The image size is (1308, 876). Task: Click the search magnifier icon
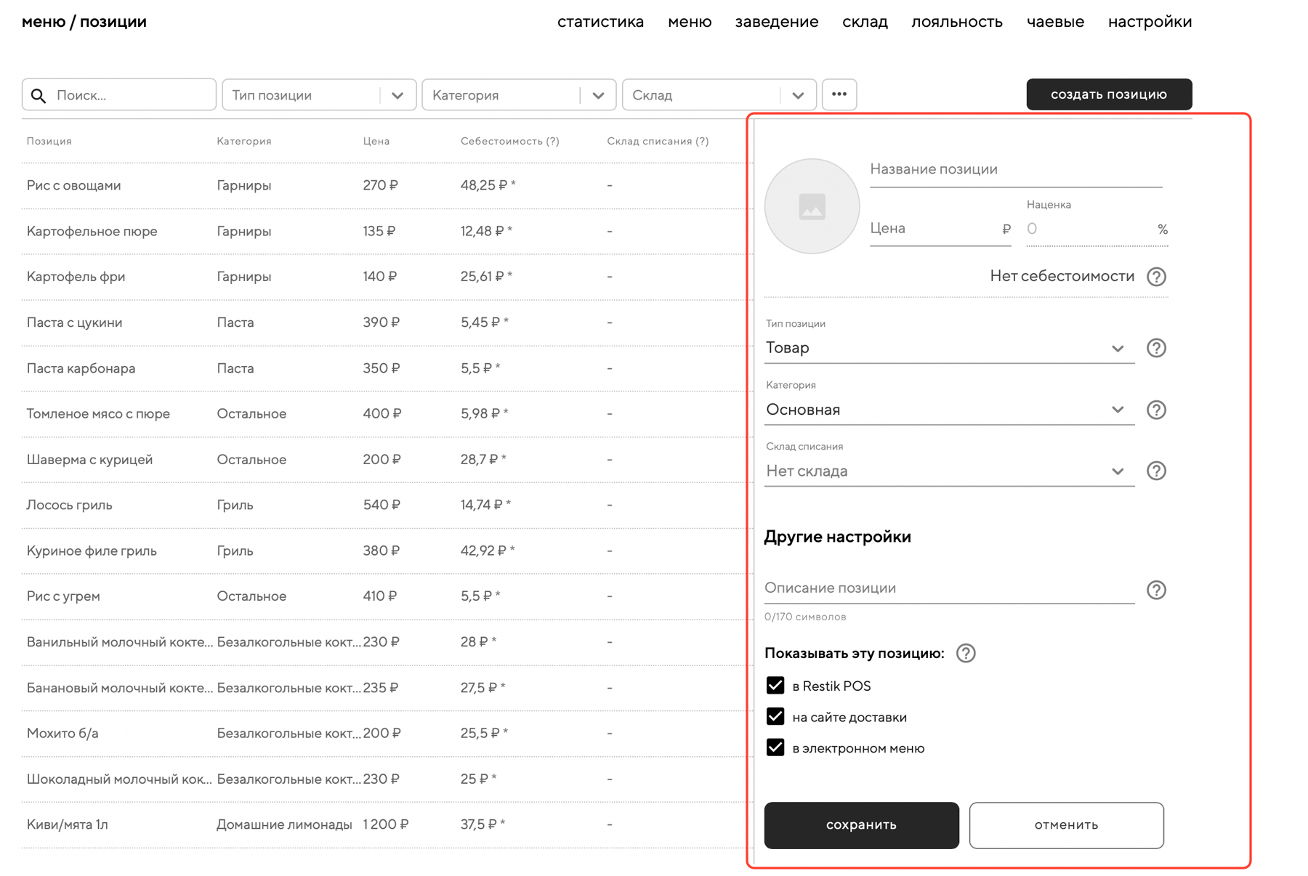pos(39,95)
